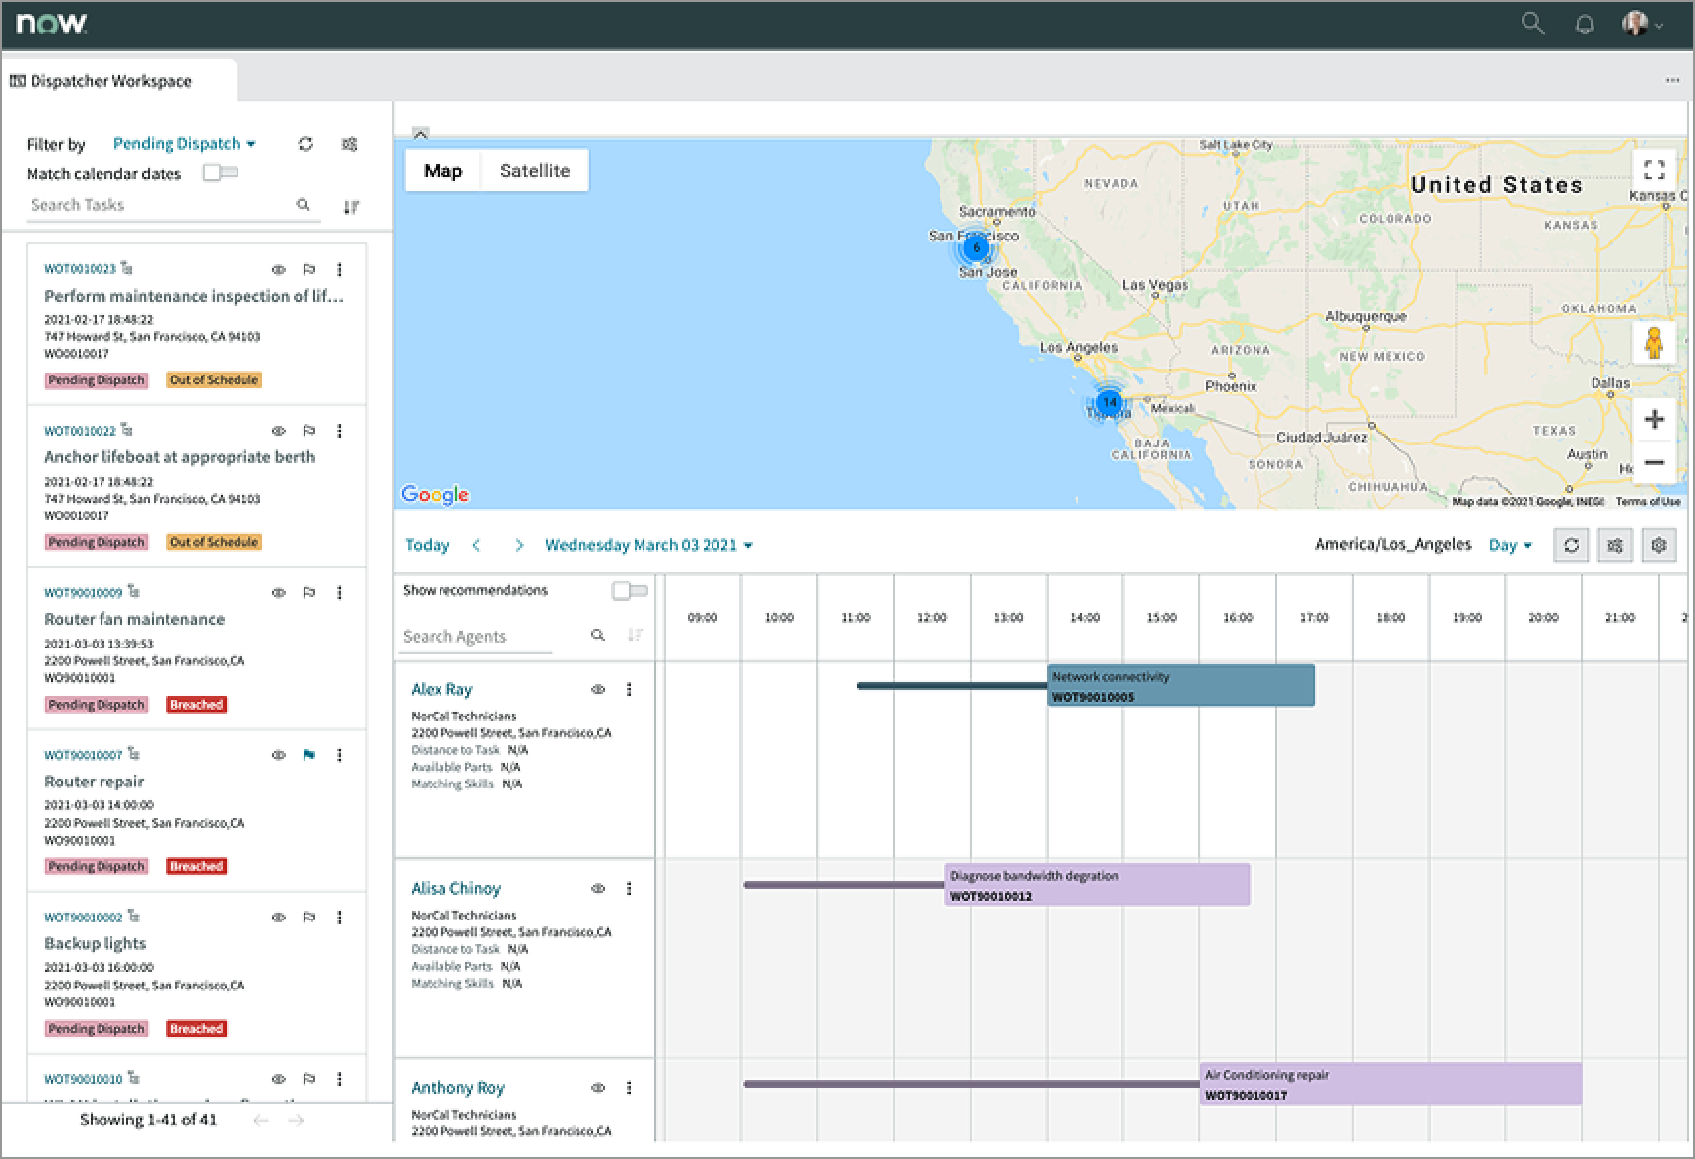Refresh the task list in the left panel
The width and height of the screenshot is (1695, 1159).
point(305,144)
